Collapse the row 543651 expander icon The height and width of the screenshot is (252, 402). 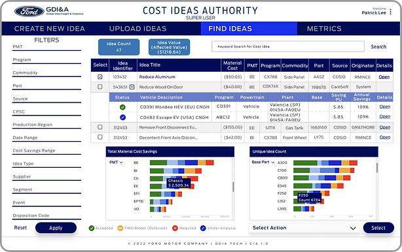tap(132, 87)
